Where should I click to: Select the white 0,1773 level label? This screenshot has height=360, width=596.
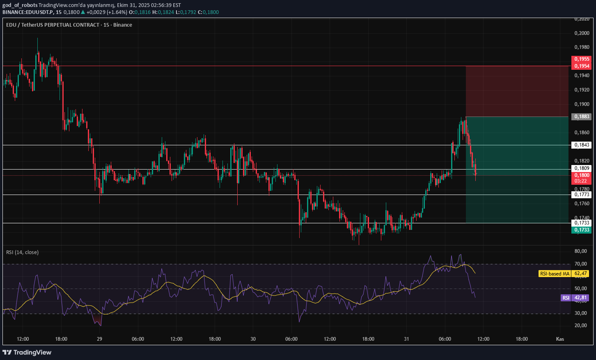(581, 195)
